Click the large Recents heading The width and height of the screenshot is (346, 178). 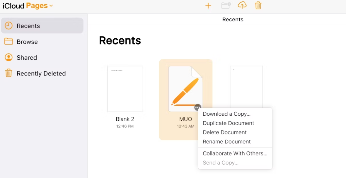[x=120, y=41]
